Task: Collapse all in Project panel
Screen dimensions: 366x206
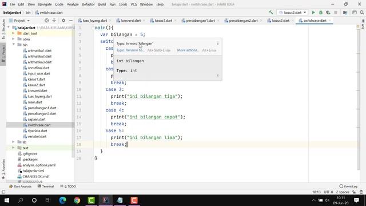Action: pyautogui.click(x=54, y=21)
